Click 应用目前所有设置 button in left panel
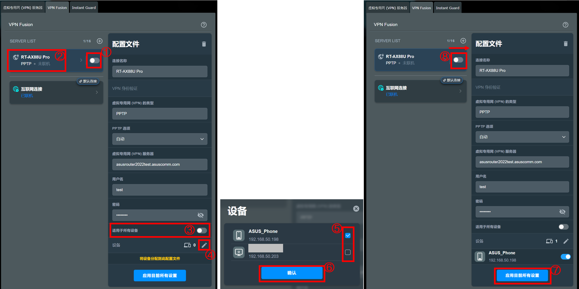Screen dimensions: 579x289 (x=160, y=275)
